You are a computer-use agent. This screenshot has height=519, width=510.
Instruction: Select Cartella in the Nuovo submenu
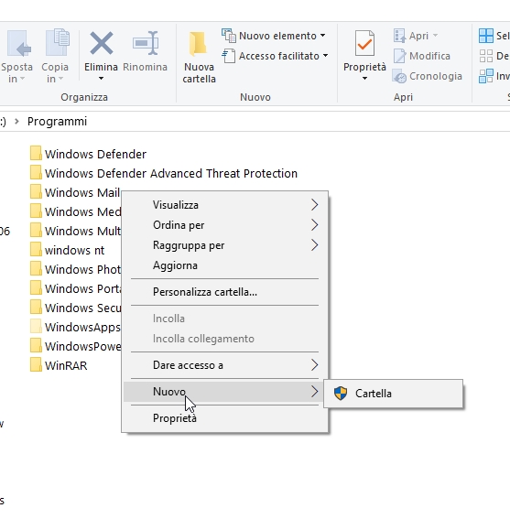[x=393, y=394]
